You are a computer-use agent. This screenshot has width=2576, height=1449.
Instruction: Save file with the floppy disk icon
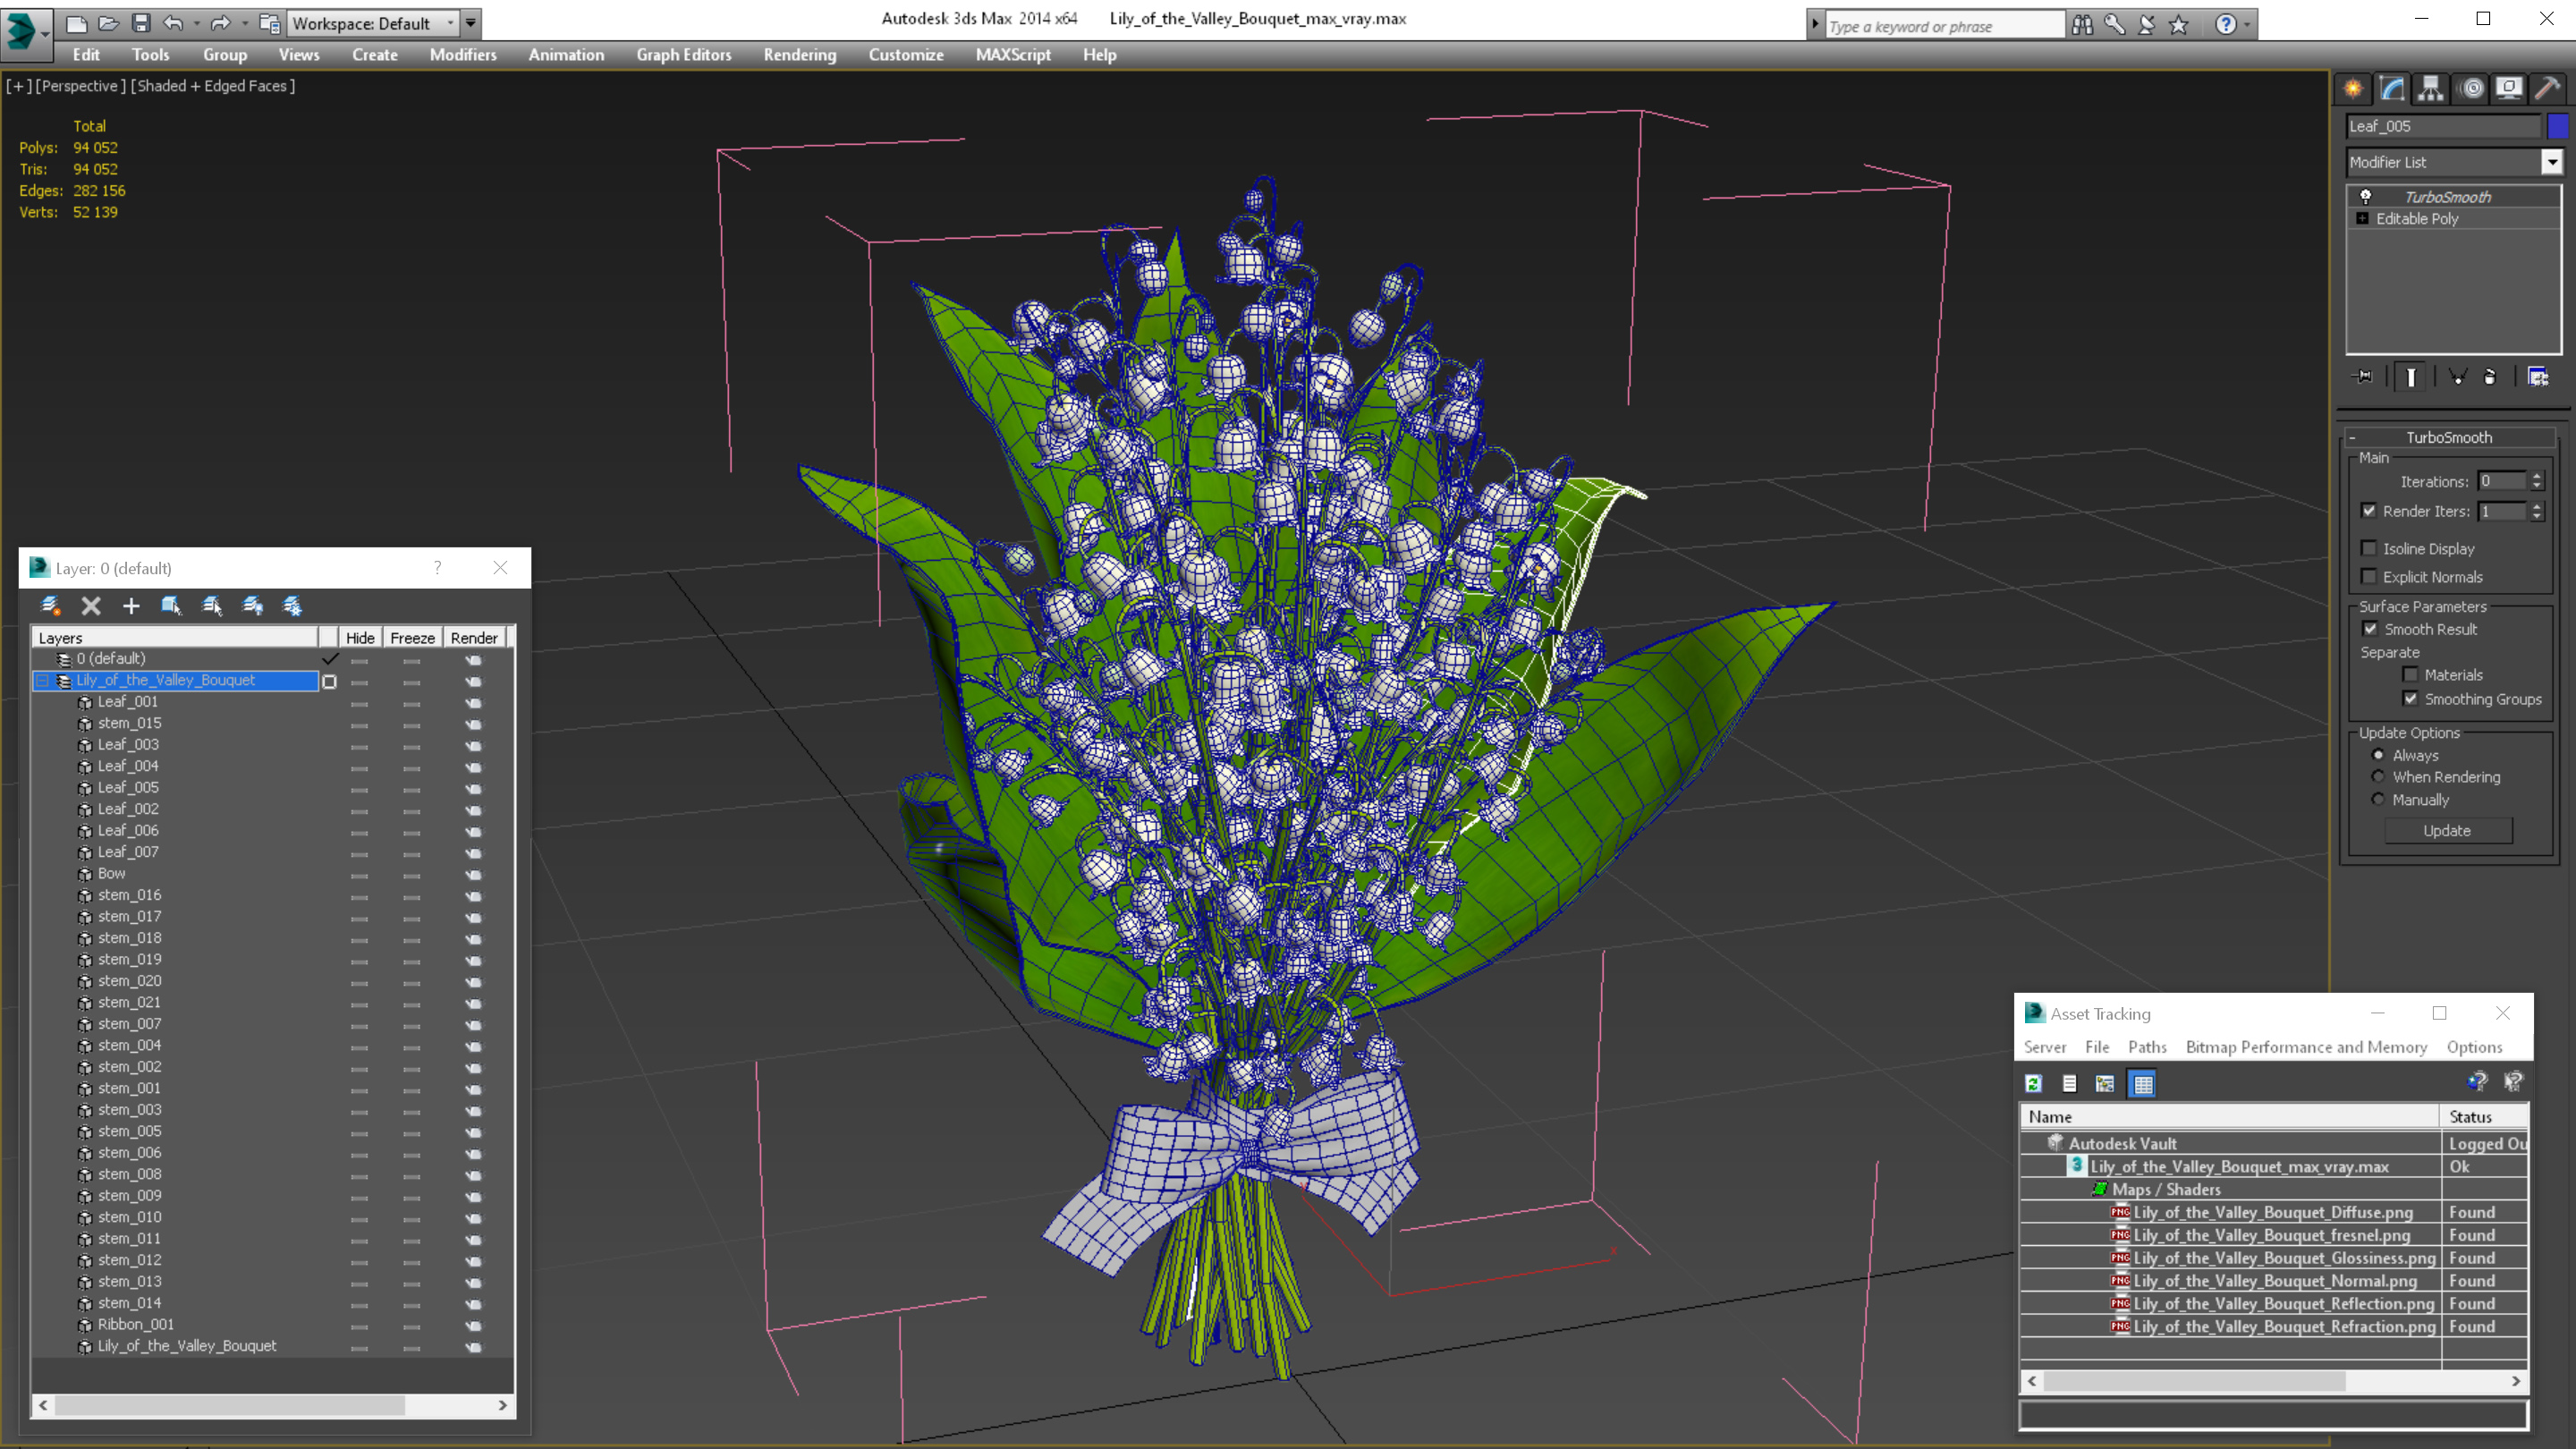click(141, 22)
